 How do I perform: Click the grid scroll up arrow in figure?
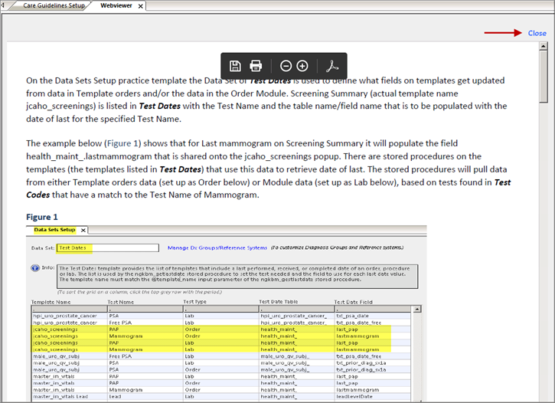[x=417, y=310]
